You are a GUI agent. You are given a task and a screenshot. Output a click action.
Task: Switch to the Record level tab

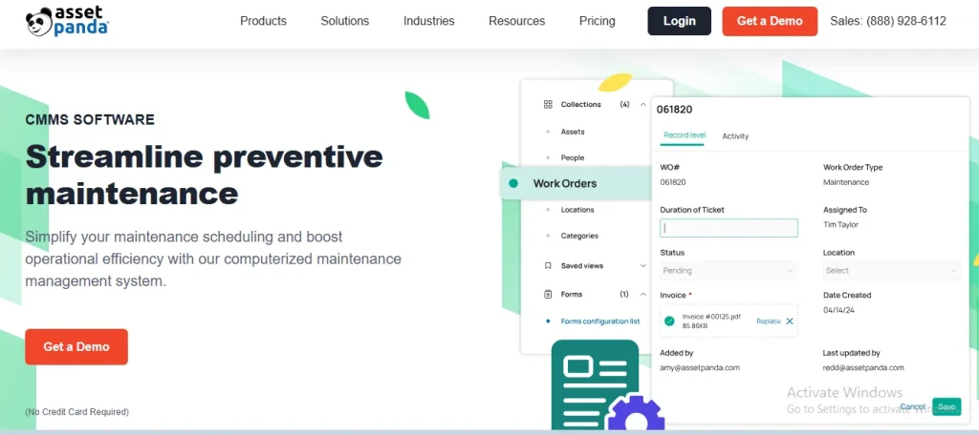(x=685, y=135)
